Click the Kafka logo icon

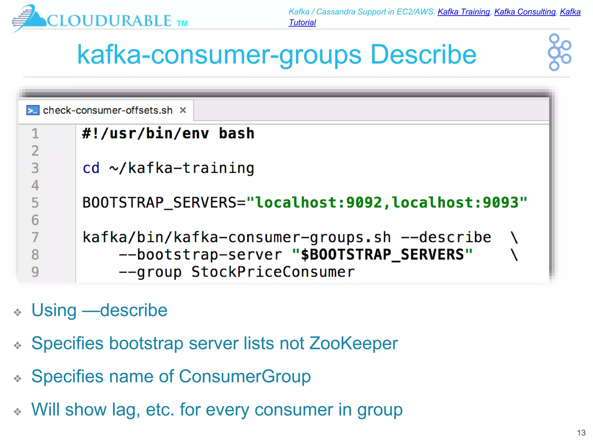coord(559,52)
